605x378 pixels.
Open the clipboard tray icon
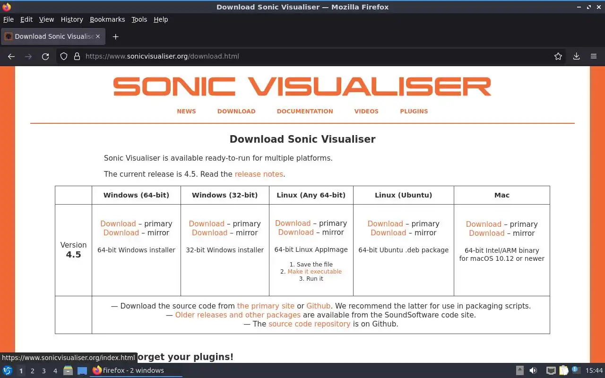coord(563,370)
